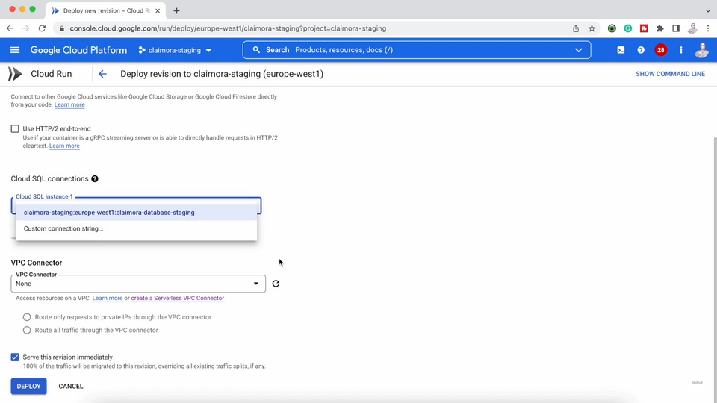The width and height of the screenshot is (717, 403).
Task: Go back using the blue arrow beside Deploy revision
Action: click(x=102, y=74)
